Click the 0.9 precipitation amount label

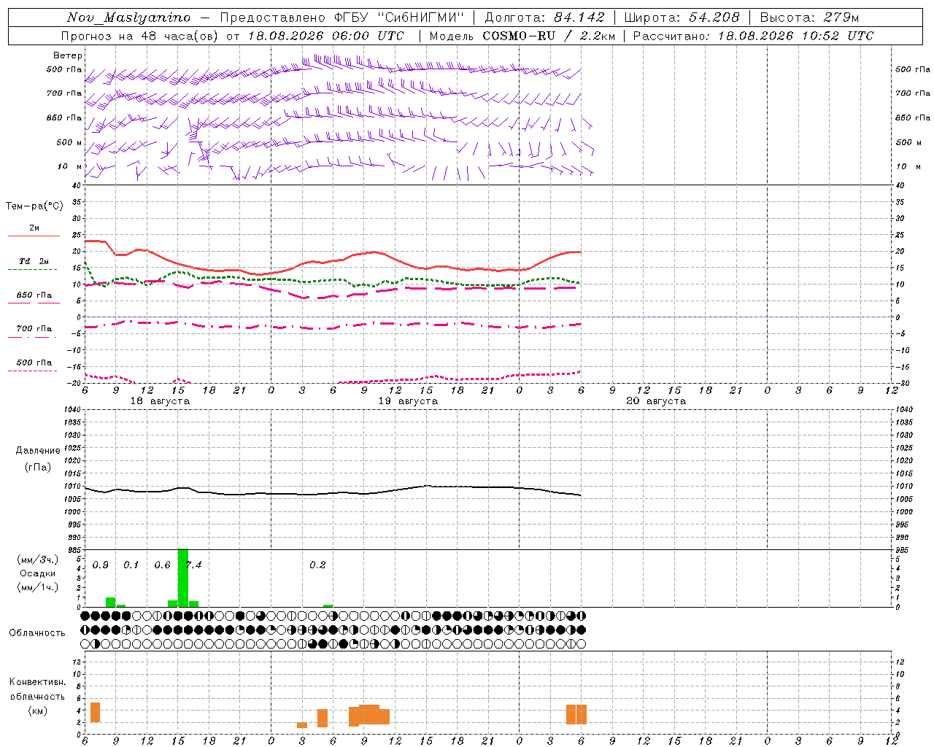point(101,565)
